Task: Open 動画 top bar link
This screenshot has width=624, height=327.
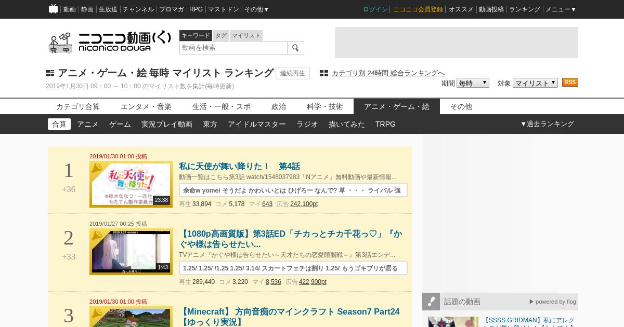Action: point(70,9)
